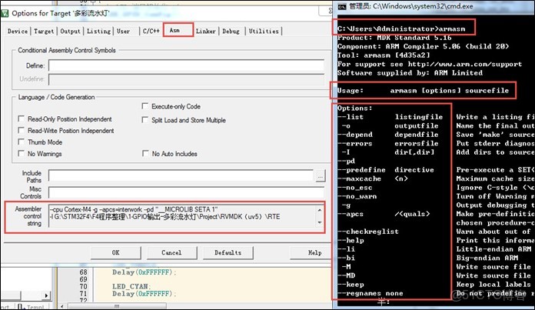Screen dimensions: 535x310
Task: Open the Linker tab
Action: click(206, 31)
